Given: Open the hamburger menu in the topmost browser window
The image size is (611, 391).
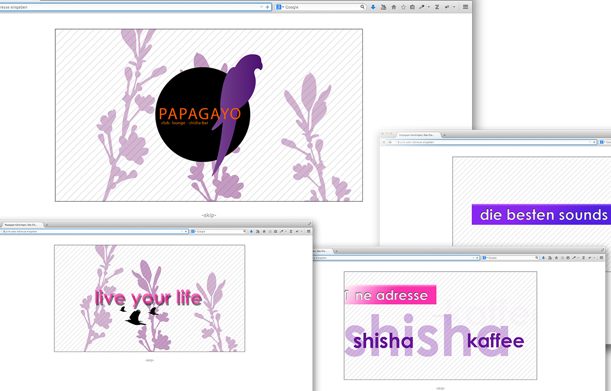Looking at the screenshot, I should (x=465, y=7).
